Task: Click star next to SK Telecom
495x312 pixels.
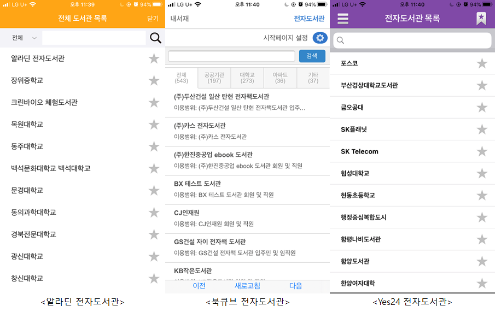Action: pos(482,151)
